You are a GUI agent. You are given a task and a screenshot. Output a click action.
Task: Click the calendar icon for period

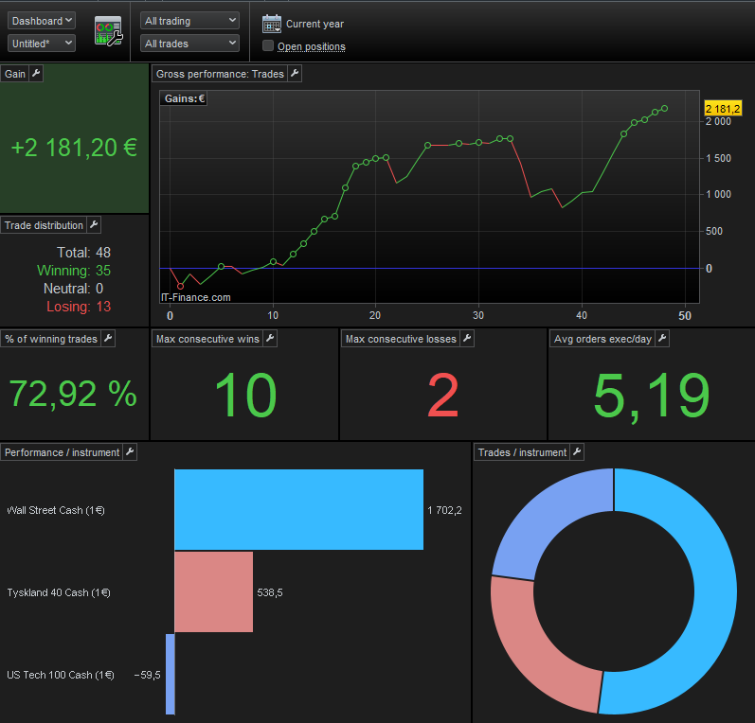(x=272, y=24)
